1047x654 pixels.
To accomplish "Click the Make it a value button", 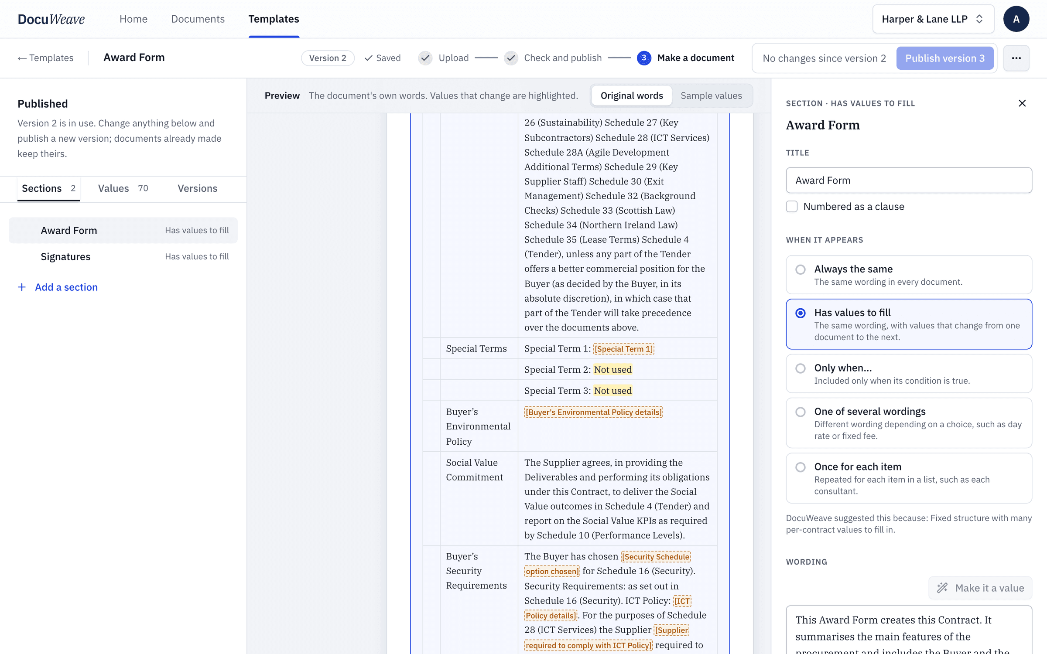I will click(x=980, y=588).
